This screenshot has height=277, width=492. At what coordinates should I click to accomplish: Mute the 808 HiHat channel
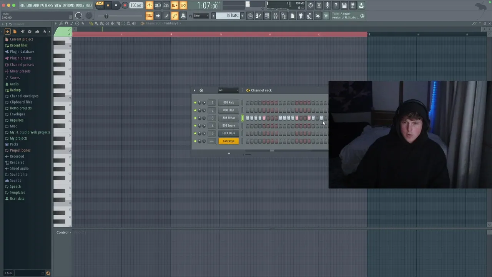(x=195, y=118)
